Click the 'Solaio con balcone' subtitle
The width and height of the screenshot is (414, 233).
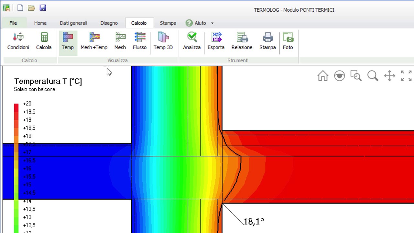[35, 89]
